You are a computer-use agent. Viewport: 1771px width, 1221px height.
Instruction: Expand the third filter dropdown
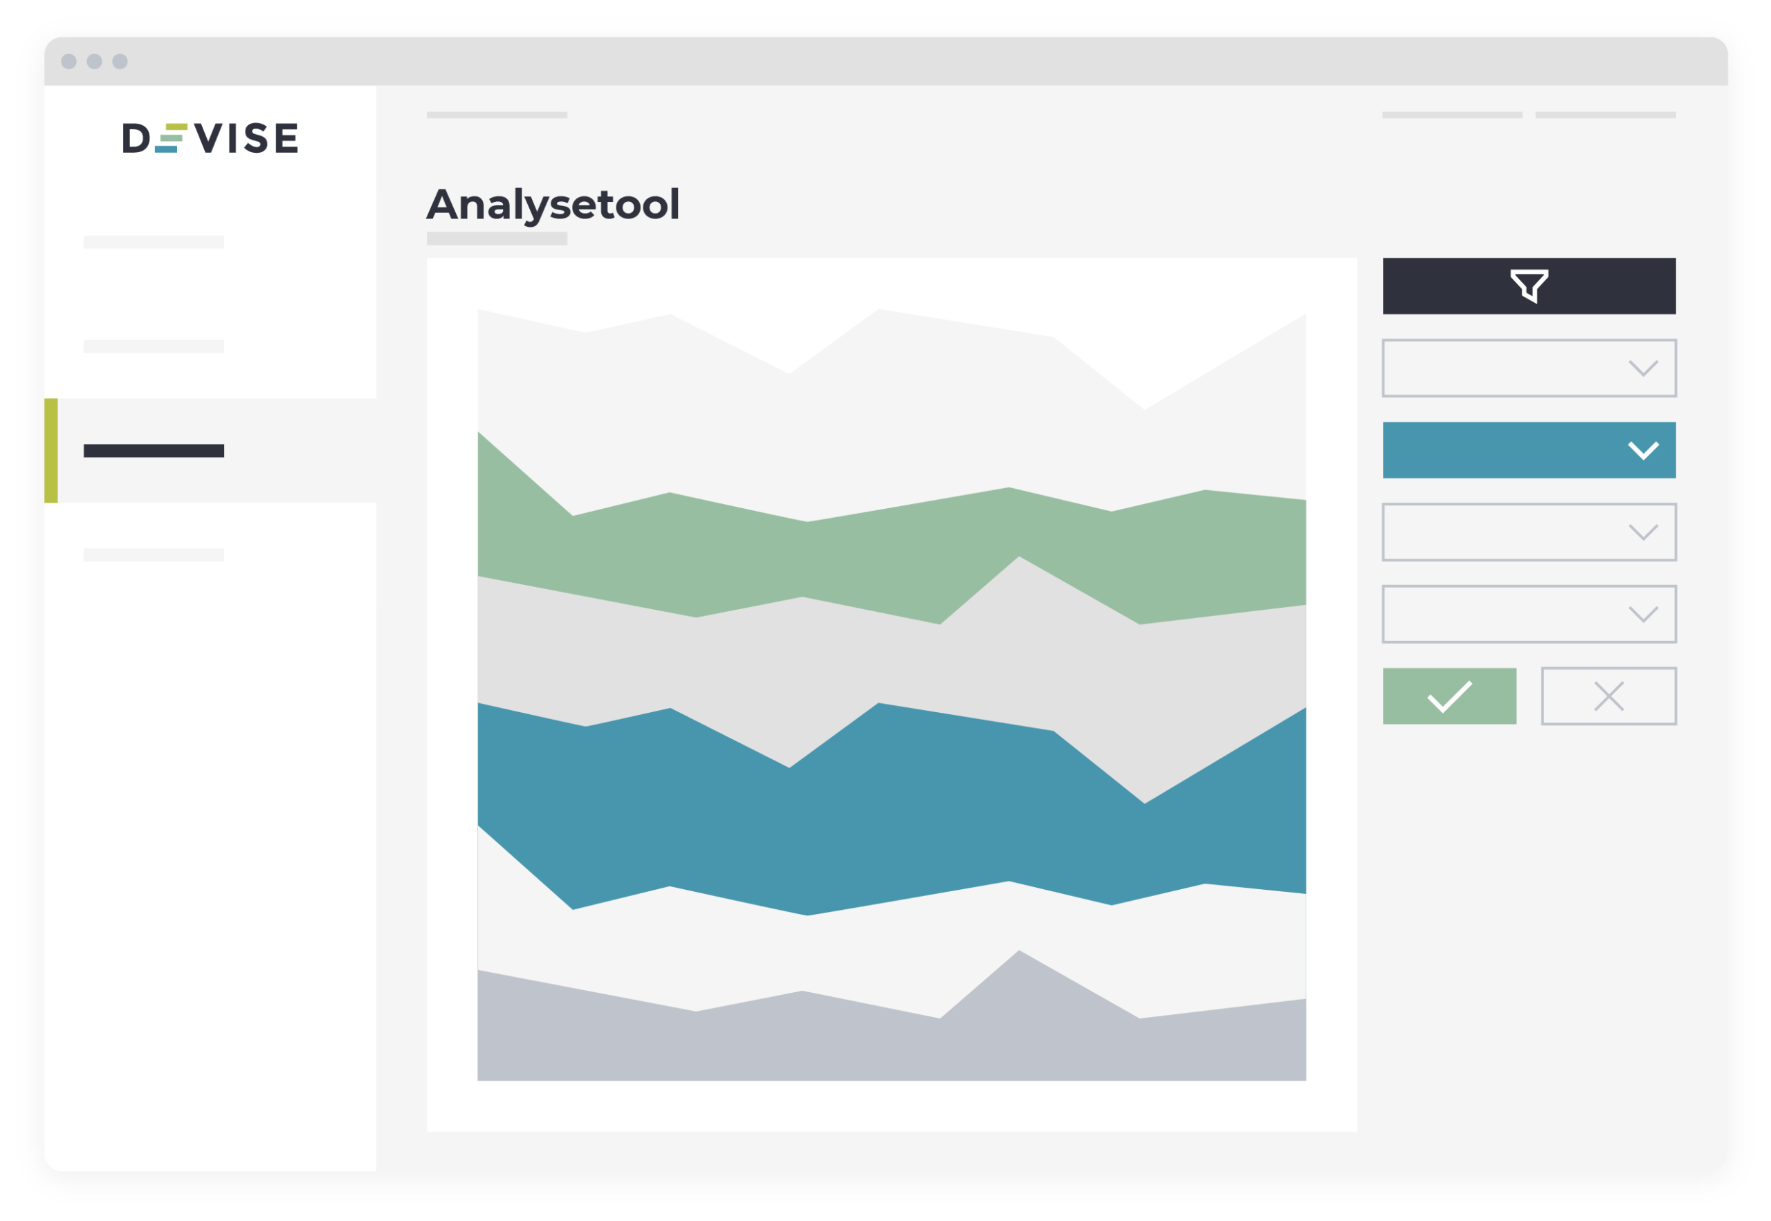[x=1528, y=532]
